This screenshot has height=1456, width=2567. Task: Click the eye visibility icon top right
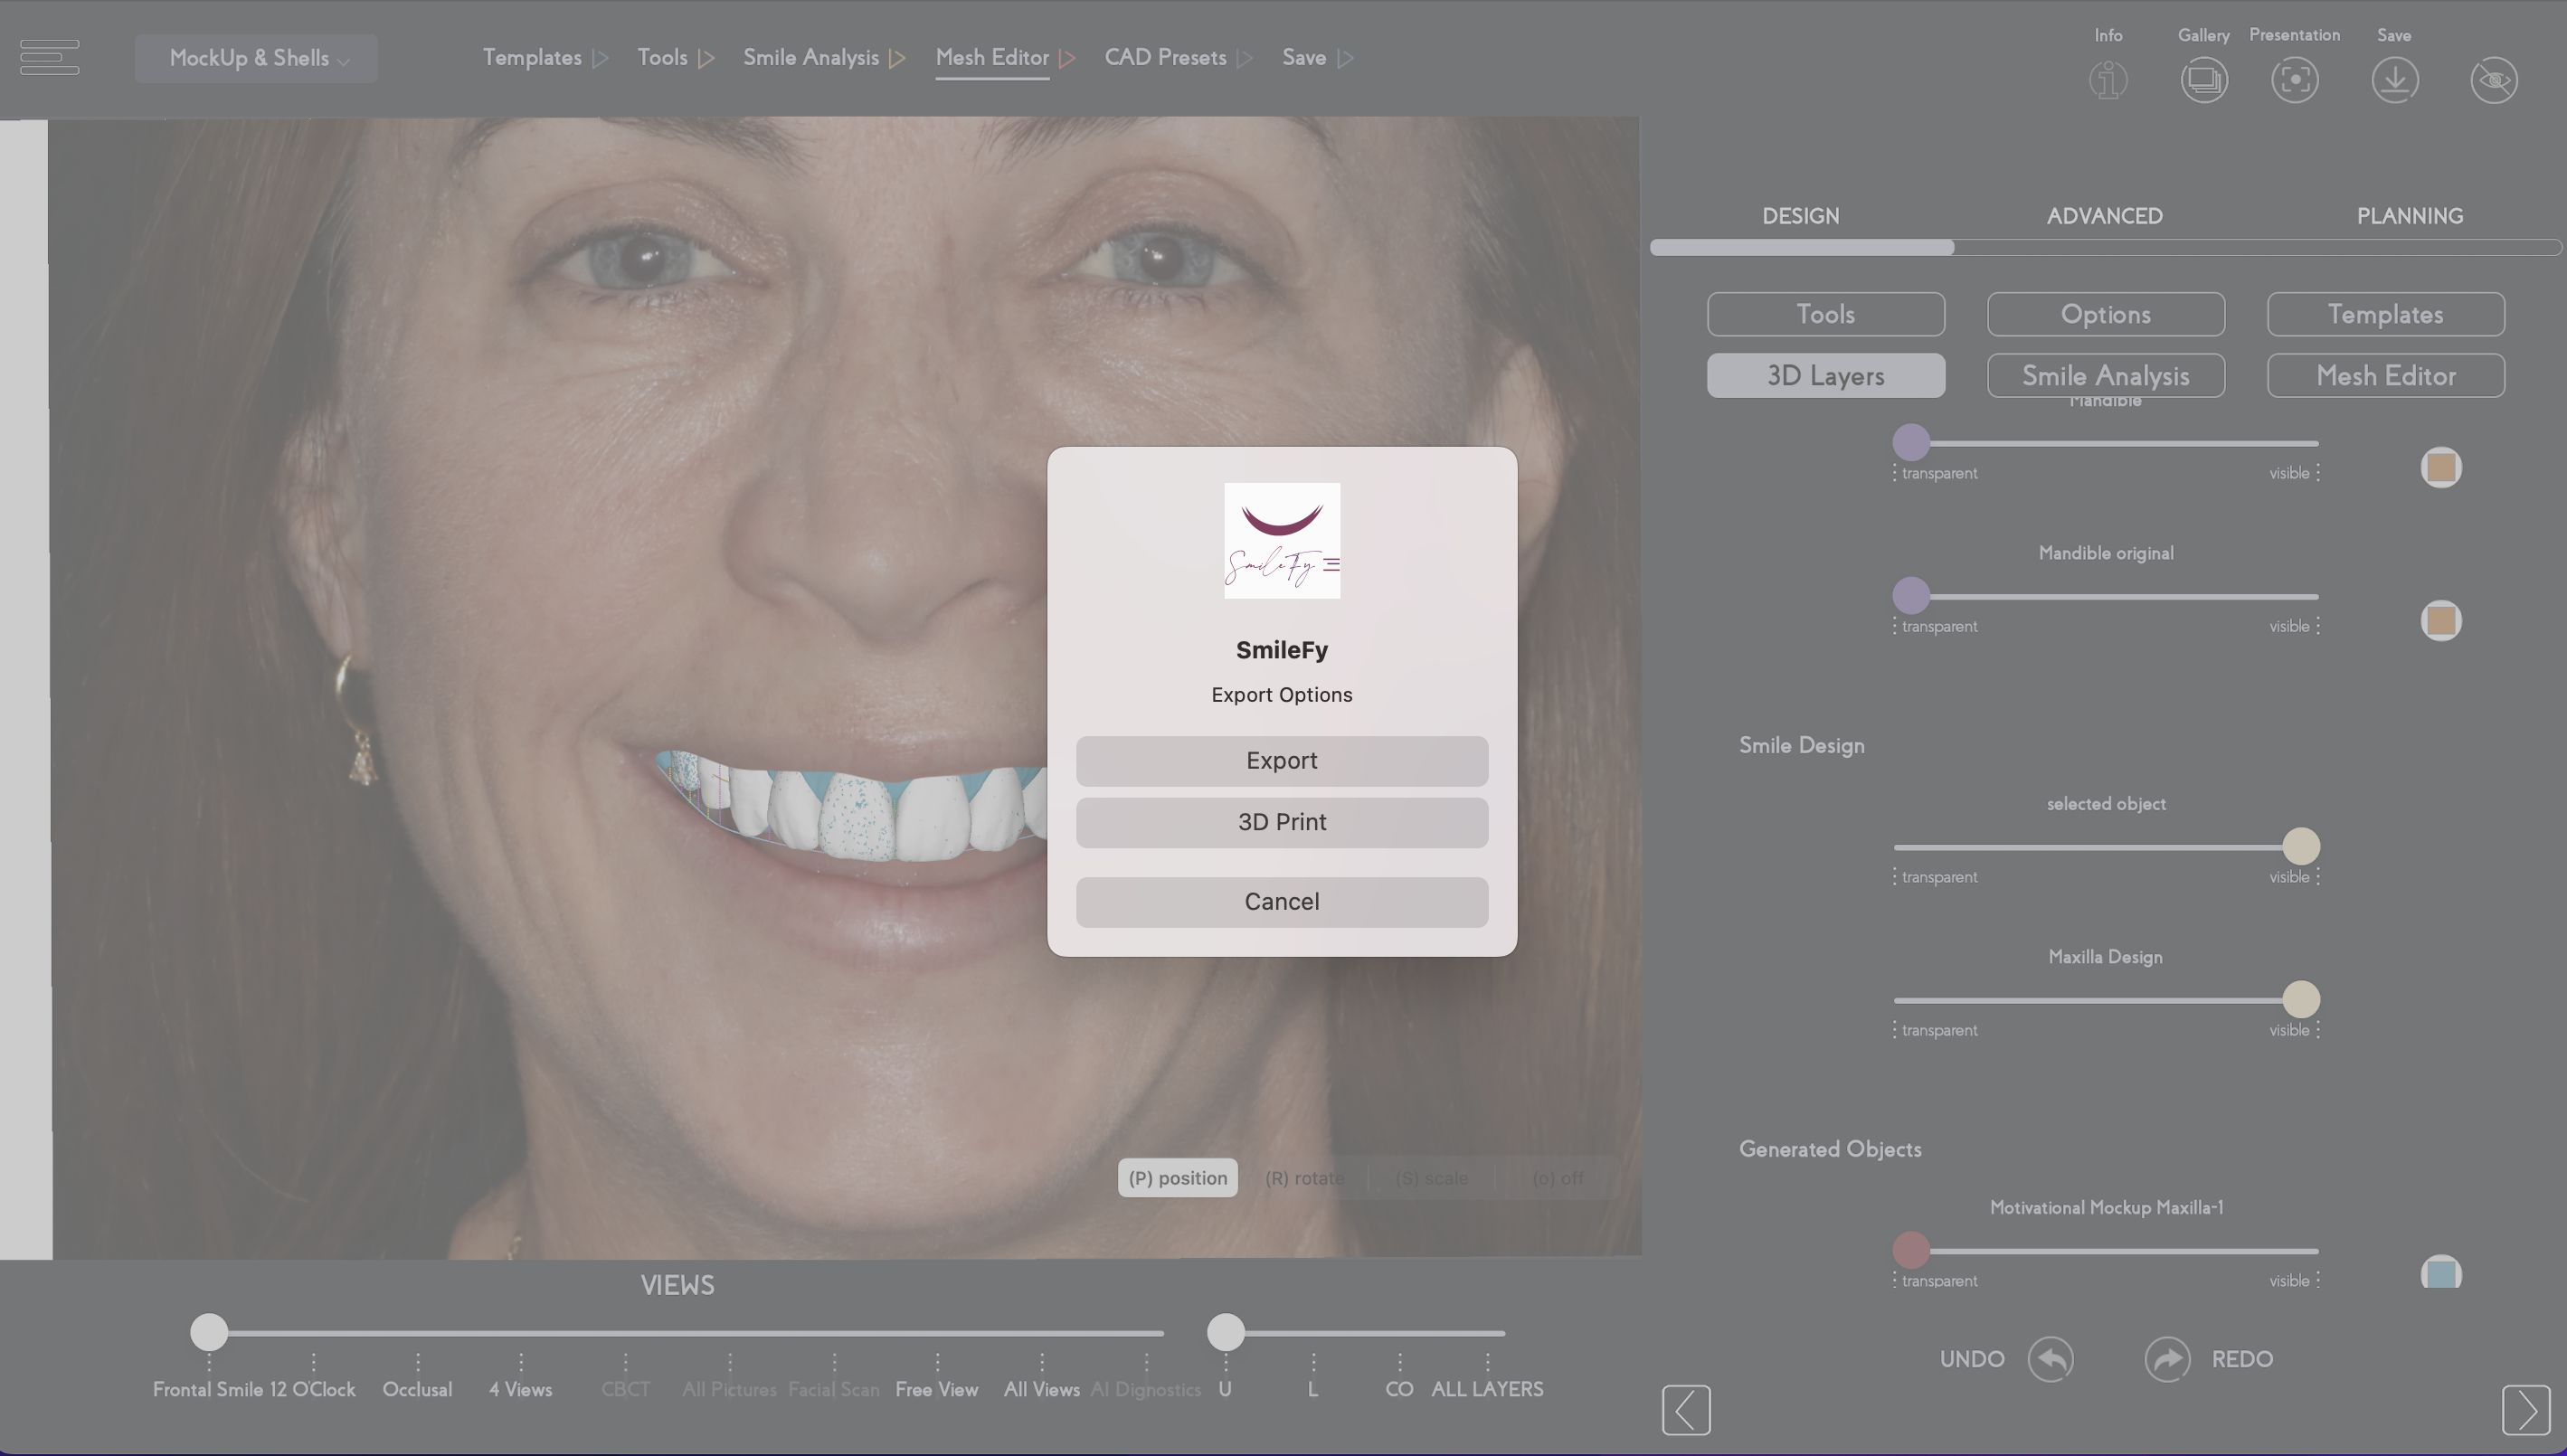coord(2493,80)
